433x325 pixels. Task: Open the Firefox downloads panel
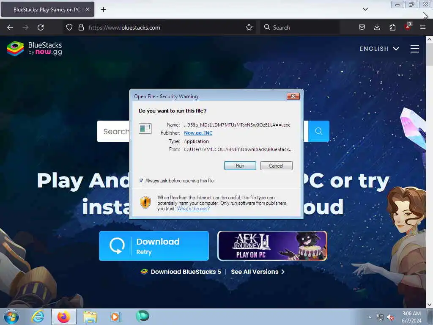pyautogui.click(x=377, y=28)
